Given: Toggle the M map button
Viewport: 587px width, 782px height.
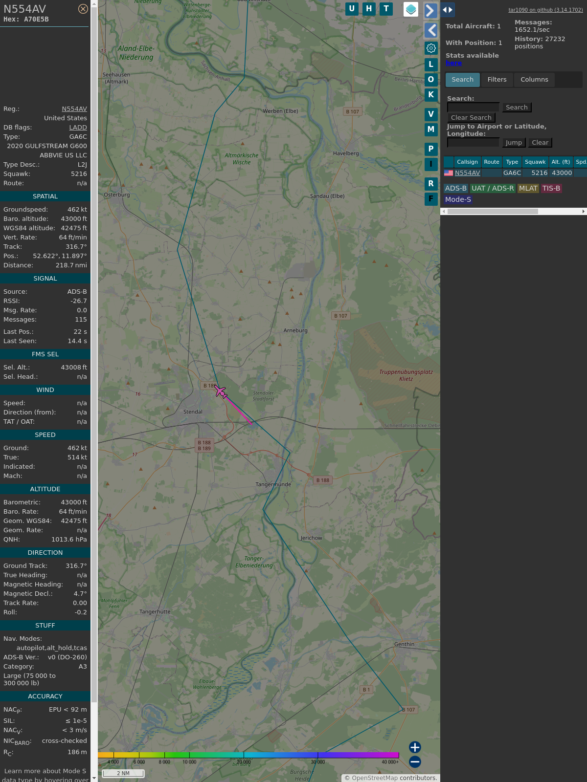Looking at the screenshot, I should tap(431, 130).
